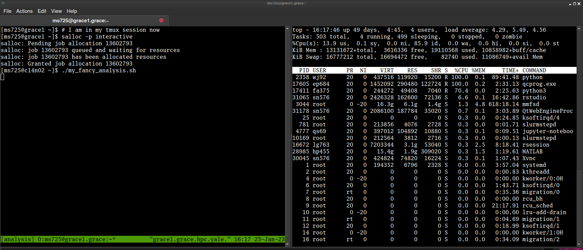Click 'Granted job allocation 13602793' line
583x250 pixels.
67,64
